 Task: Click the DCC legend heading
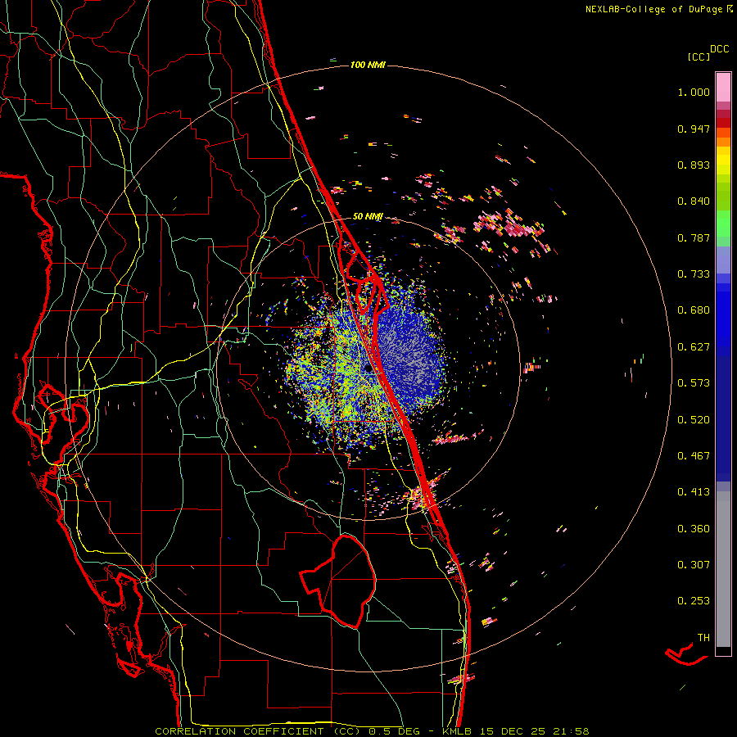[x=720, y=49]
